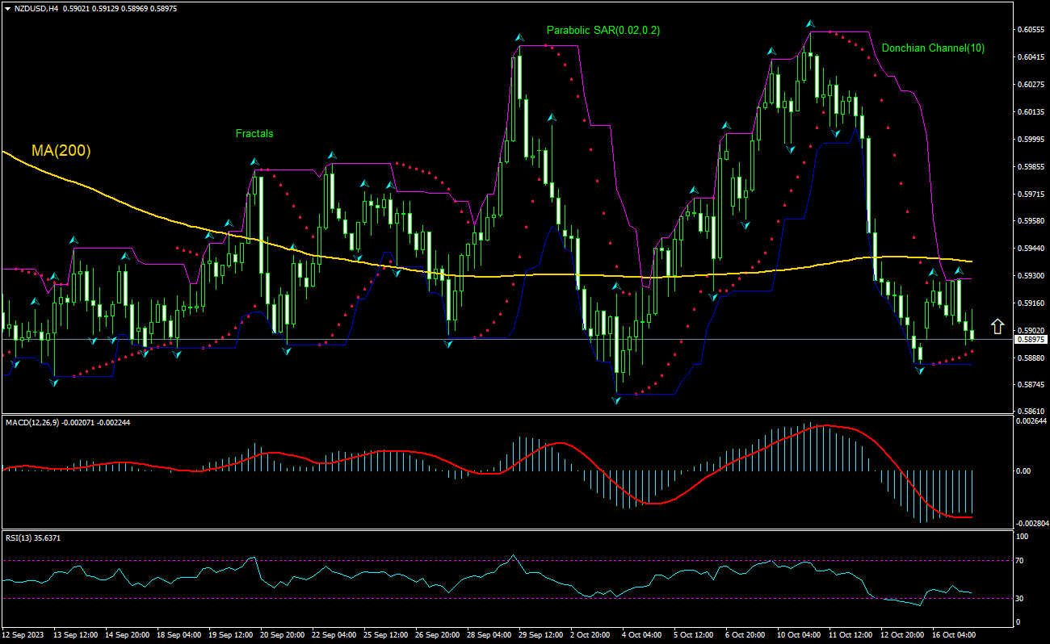Viewport: 1050px width, 644px height.
Task: Select the down fractal below the lowest 4 Oct low
Action: point(616,400)
